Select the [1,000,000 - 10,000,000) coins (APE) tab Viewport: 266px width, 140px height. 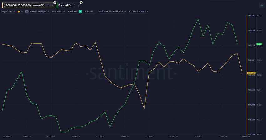[x=24, y=5]
